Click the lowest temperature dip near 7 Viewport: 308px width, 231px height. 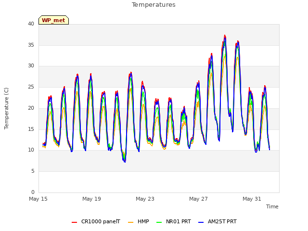click(x=125, y=162)
